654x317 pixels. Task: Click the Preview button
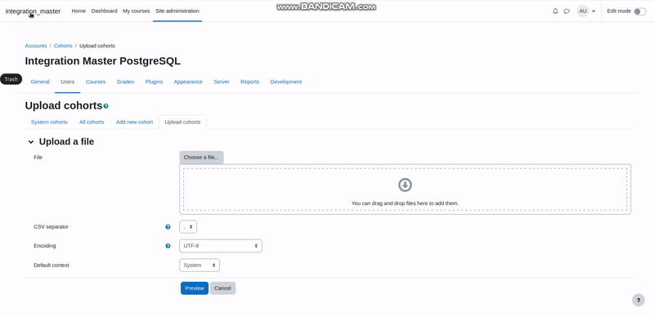point(195,288)
